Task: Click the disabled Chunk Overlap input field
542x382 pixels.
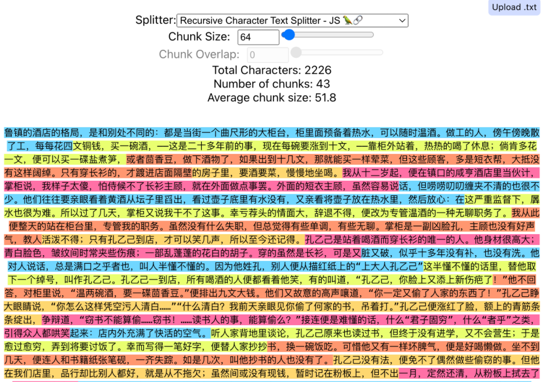Action: click(x=268, y=54)
